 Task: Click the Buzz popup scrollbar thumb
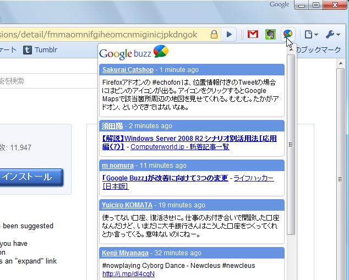[x=291, y=145]
